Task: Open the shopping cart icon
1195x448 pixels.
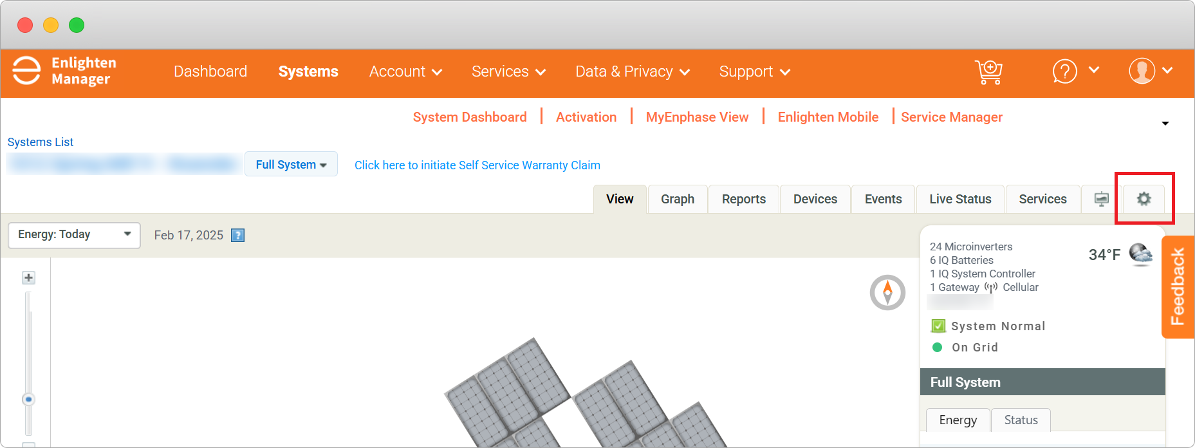Action: click(x=988, y=72)
